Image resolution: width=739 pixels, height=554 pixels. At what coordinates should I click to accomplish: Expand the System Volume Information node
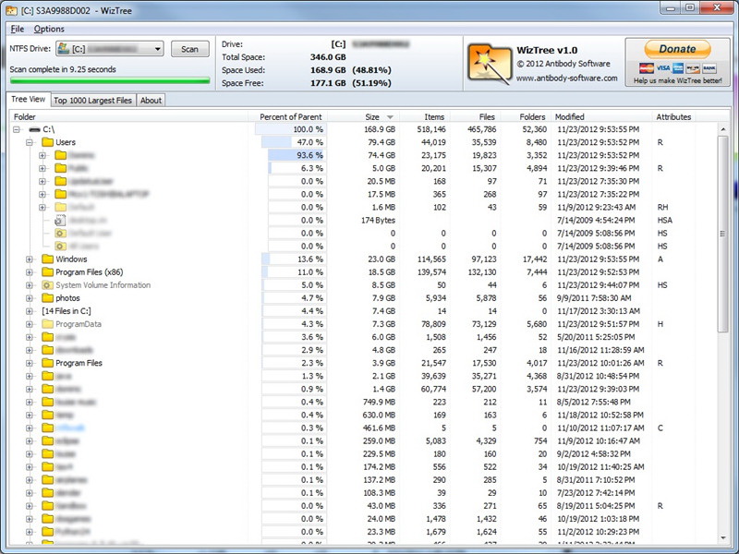point(30,285)
